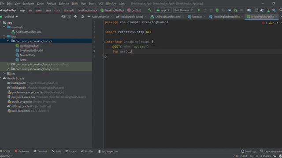The width and height of the screenshot is (282, 158).
Task: Click the CRLF line separator in status bar
Action: (244, 156)
